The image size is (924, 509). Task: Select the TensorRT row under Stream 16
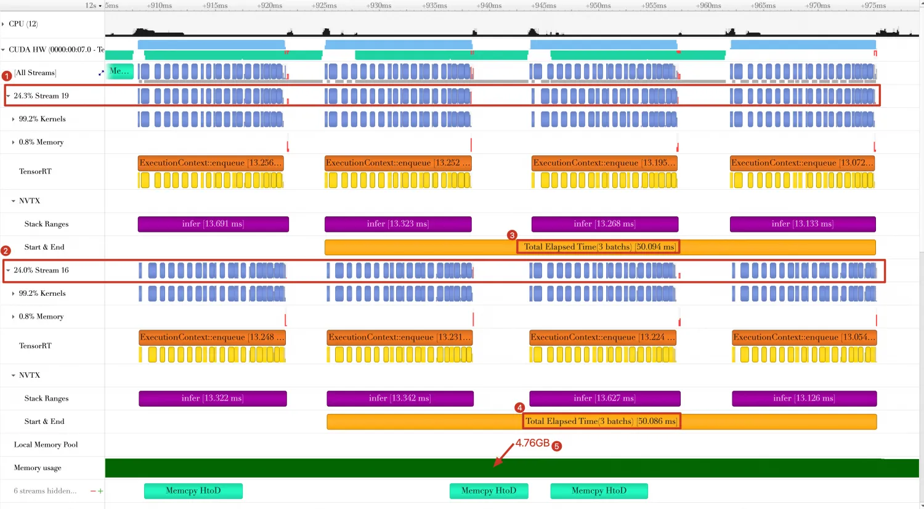35,346
